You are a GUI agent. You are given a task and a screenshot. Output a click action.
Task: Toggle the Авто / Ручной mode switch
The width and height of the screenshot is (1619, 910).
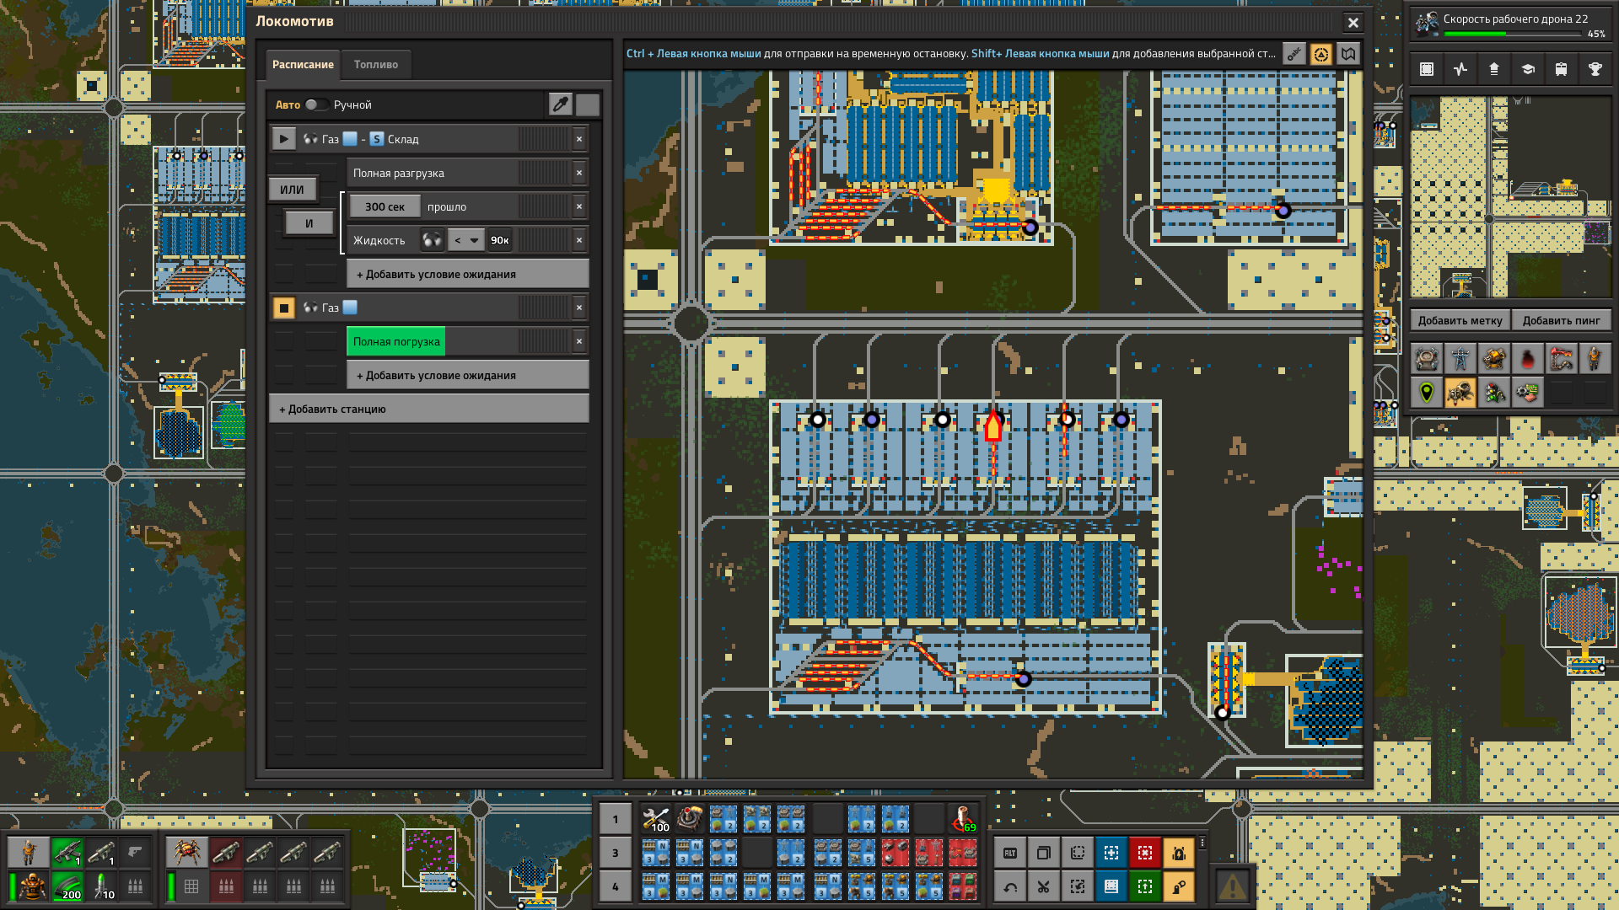[x=317, y=104]
